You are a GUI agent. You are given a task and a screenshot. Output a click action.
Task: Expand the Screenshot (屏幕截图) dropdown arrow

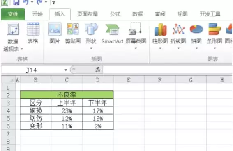pyautogui.click(x=136, y=48)
